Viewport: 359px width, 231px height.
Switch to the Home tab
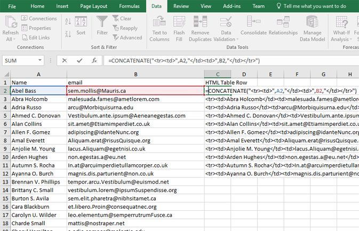(37, 6)
